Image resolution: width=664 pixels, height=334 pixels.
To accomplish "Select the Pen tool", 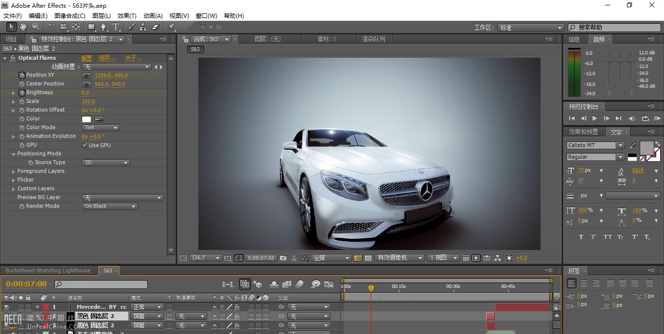I will pyautogui.click(x=103, y=27).
